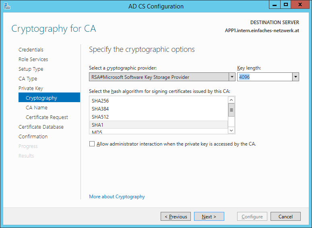Click the AD CS wizard title bar icon

pos(7,6)
